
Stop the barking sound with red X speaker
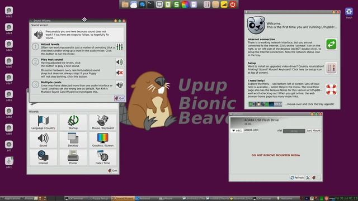[119, 73]
